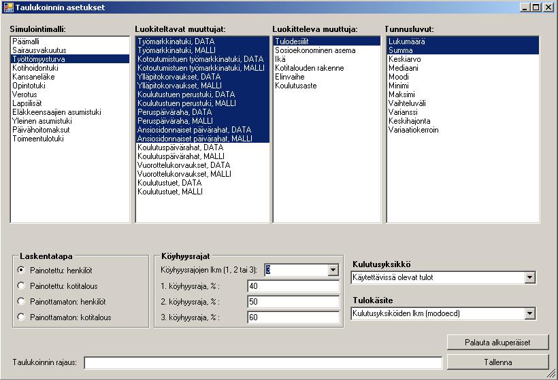558x380 pixels.
Task: Click Summa in Tunnusluvut list
Action: pyautogui.click(x=463, y=50)
